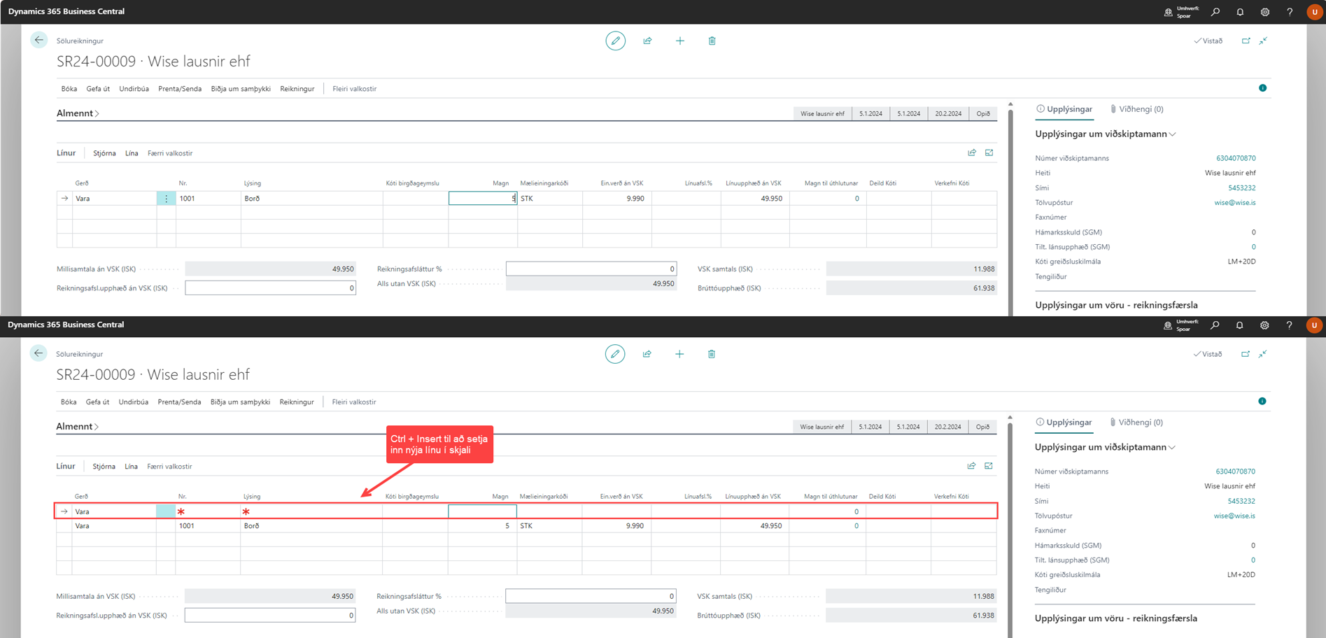Click the wise@wise.is email link in the upper window
1326x638 pixels.
click(x=1234, y=203)
